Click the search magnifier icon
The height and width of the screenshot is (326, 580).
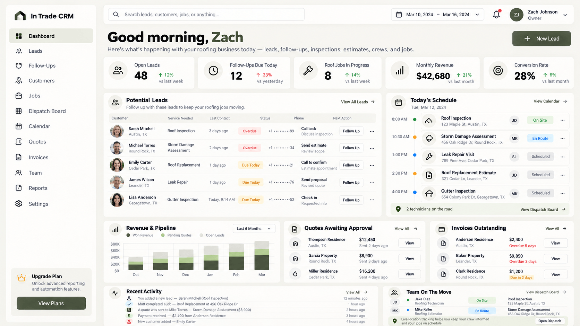click(x=116, y=15)
